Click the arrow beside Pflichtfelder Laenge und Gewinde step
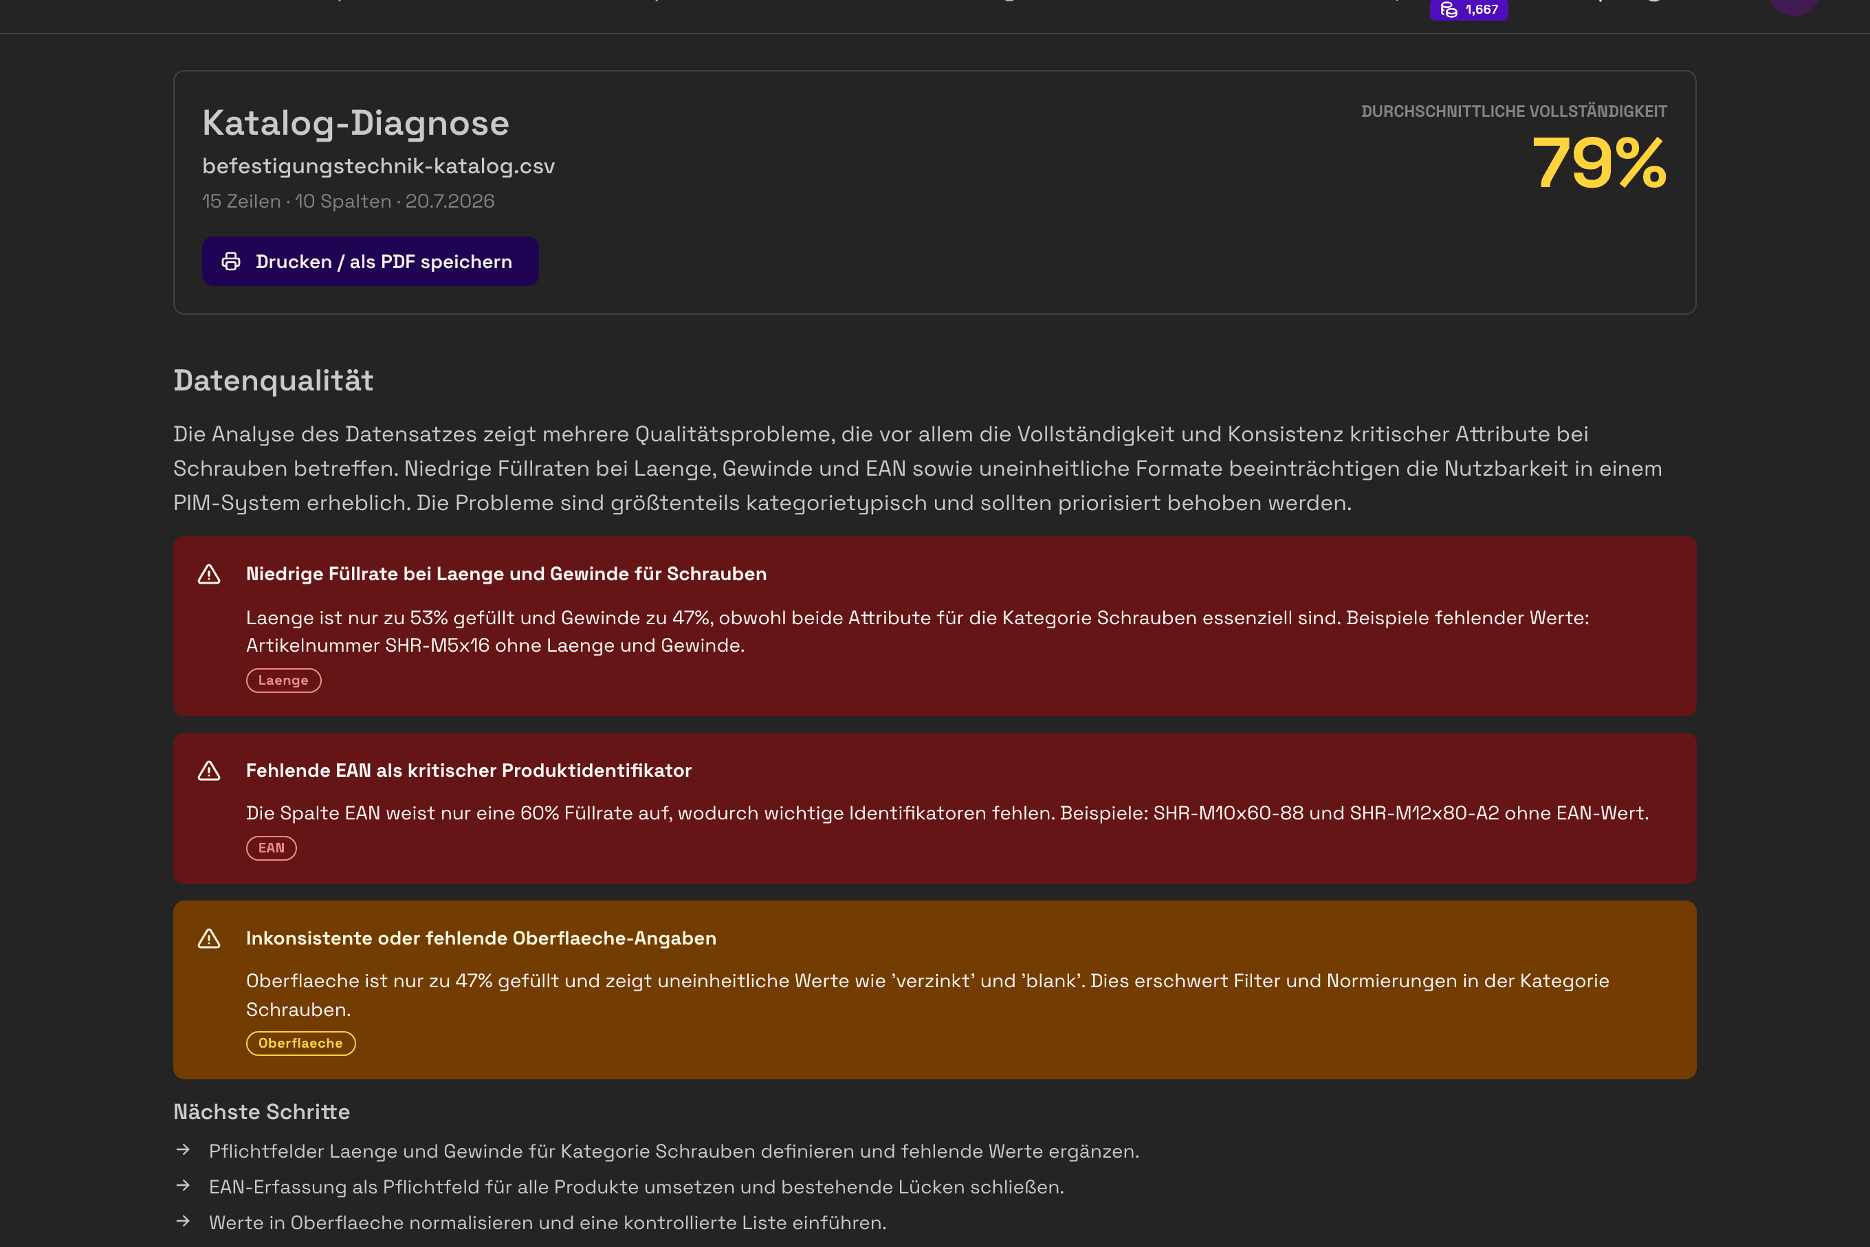The height and width of the screenshot is (1247, 1870). click(x=183, y=1150)
